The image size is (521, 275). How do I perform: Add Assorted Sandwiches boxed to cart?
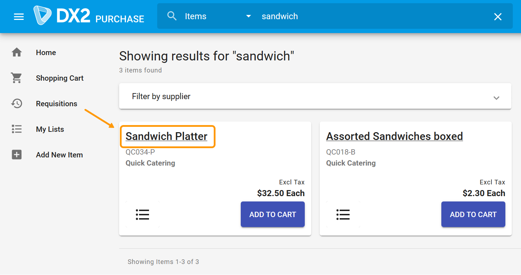click(x=473, y=214)
